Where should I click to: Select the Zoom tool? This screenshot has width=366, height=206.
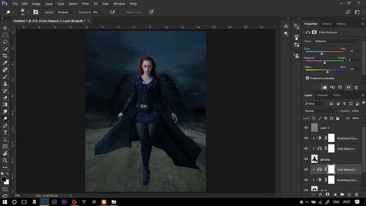coord(5,160)
